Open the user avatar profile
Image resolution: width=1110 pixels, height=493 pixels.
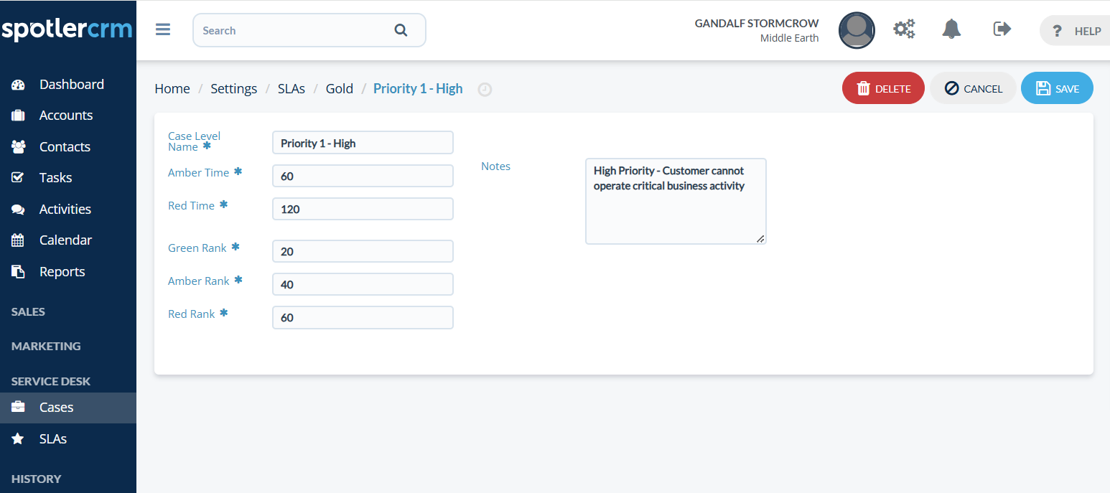(x=857, y=30)
